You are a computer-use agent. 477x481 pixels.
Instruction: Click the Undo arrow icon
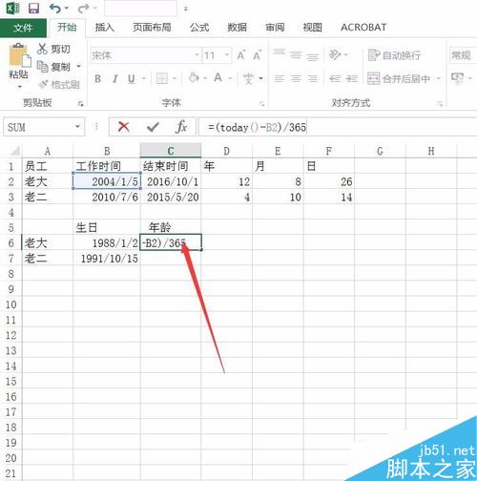pyautogui.click(x=55, y=9)
